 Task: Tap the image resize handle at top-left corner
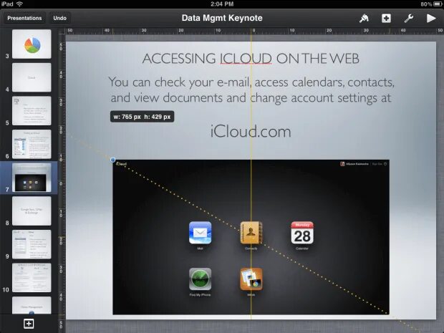click(x=112, y=160)
